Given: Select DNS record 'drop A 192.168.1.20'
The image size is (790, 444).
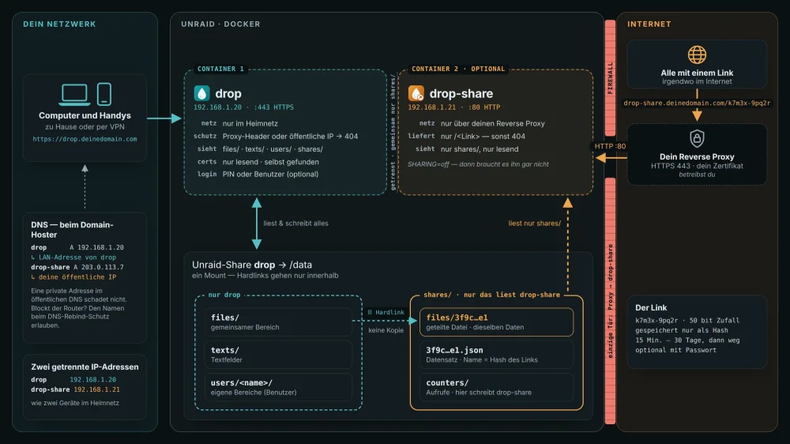Looking at the screenshot, I should click(77, 247).
